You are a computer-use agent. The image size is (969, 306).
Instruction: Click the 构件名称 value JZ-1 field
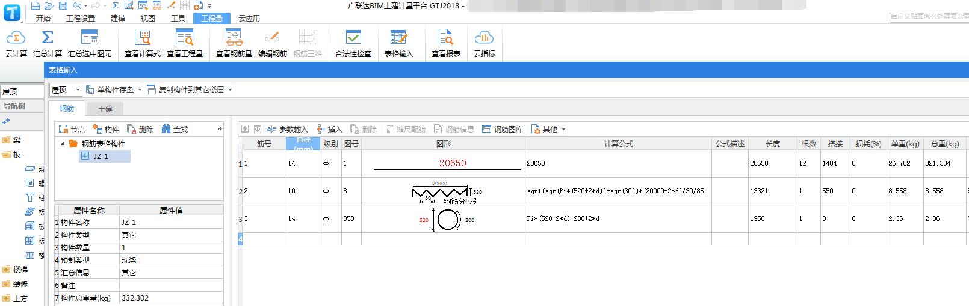click(171, 222)
